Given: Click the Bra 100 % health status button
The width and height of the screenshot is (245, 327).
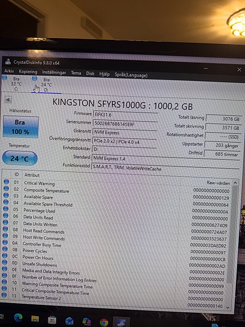Looking at the screenshot, I should coord(20,127).
